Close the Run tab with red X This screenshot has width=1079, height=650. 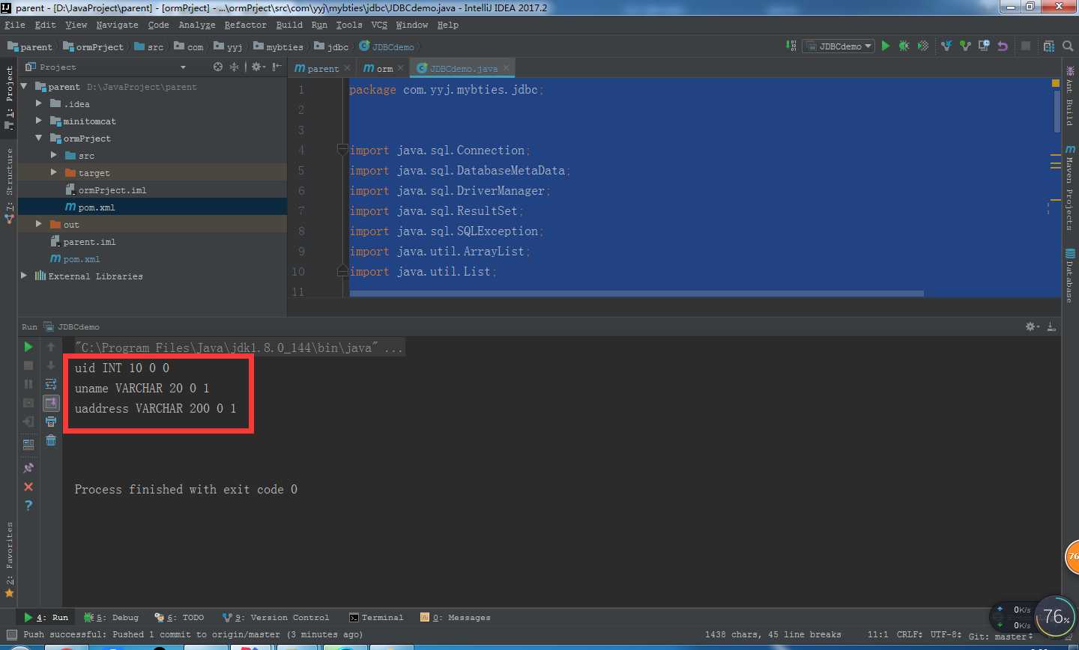[x=28, y=487]
